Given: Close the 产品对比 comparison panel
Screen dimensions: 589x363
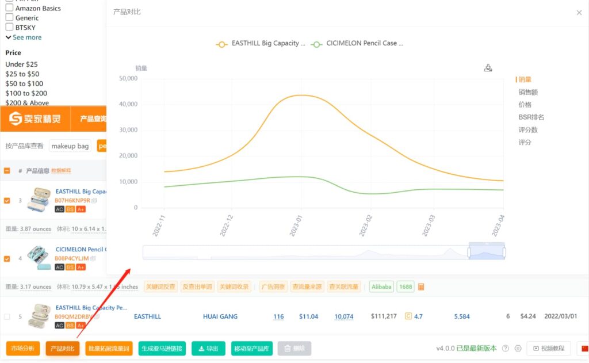Looking at the screenshot, I should click(579, 13).
